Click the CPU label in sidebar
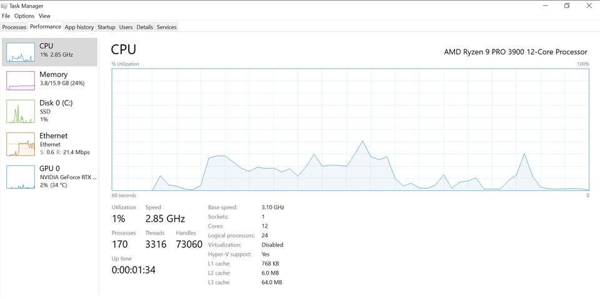 46,46
